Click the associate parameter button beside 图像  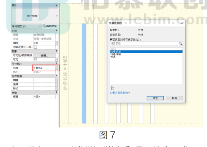57,80
